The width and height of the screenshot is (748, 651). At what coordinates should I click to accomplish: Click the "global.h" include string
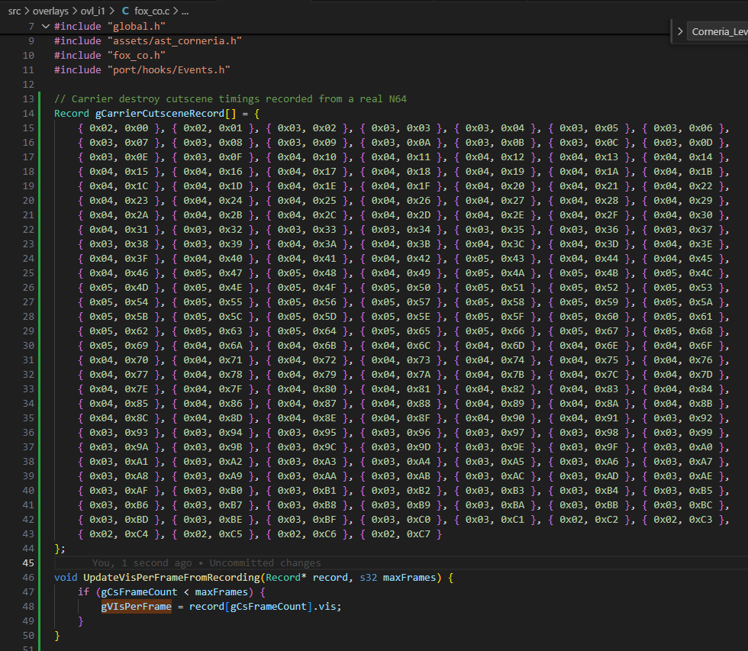137,26
